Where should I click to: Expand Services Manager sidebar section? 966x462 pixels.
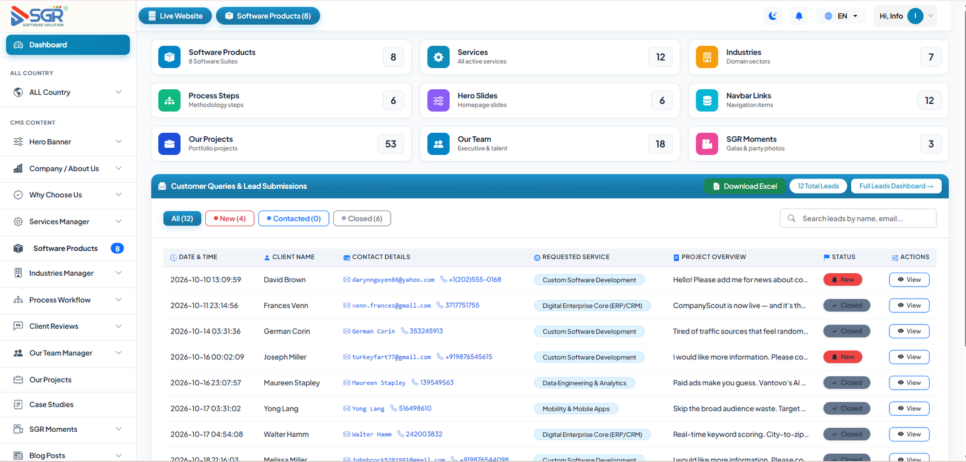68,221
